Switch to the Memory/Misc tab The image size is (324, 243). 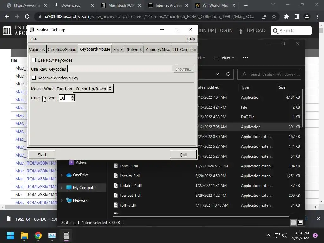point(157,49)
